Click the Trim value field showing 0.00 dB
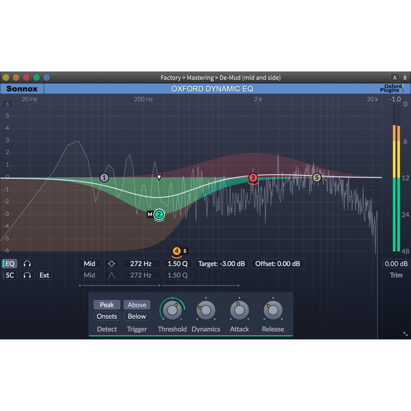 point(396,263)
